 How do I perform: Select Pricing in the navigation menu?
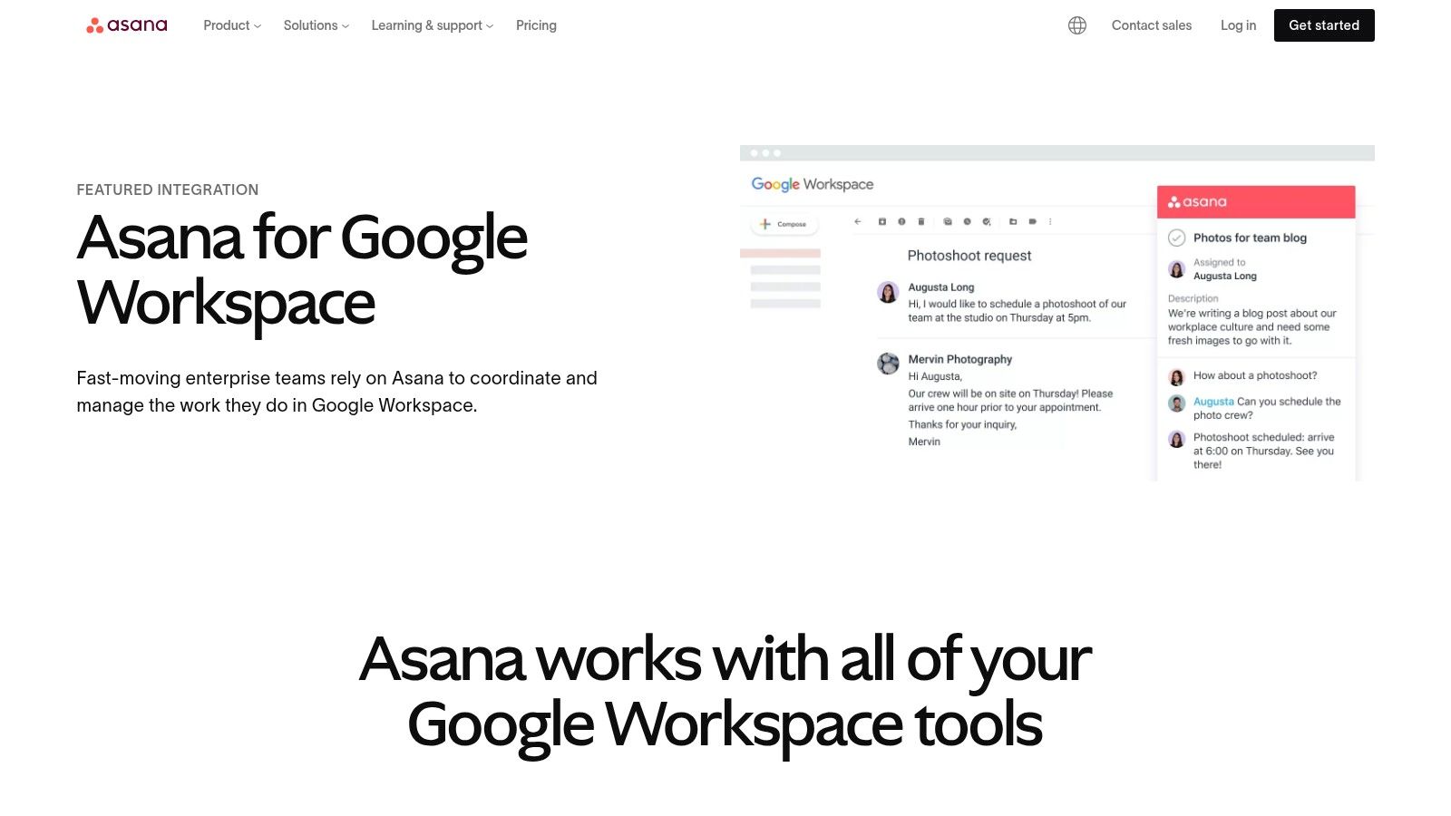[536, 25]
